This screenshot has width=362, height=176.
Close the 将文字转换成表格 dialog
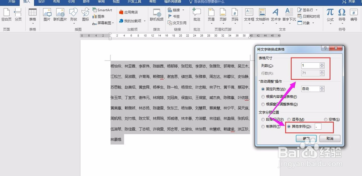336,48
